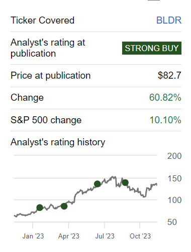Click the Jan '23 axis label
191x252 pixels.
click(33, 236)
